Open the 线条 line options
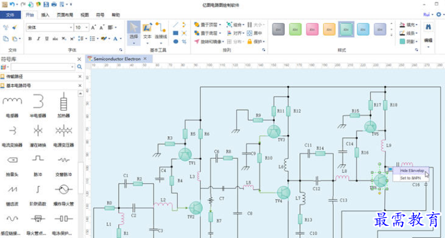This screenshot has width=445, height=238. pyautogui.click(x=409, y=33)
